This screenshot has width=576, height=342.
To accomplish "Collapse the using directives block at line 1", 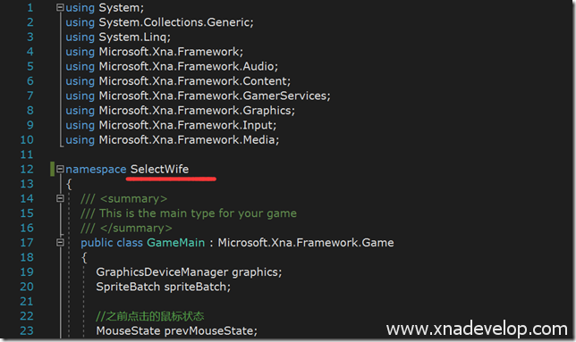I will tap(60, 7).
